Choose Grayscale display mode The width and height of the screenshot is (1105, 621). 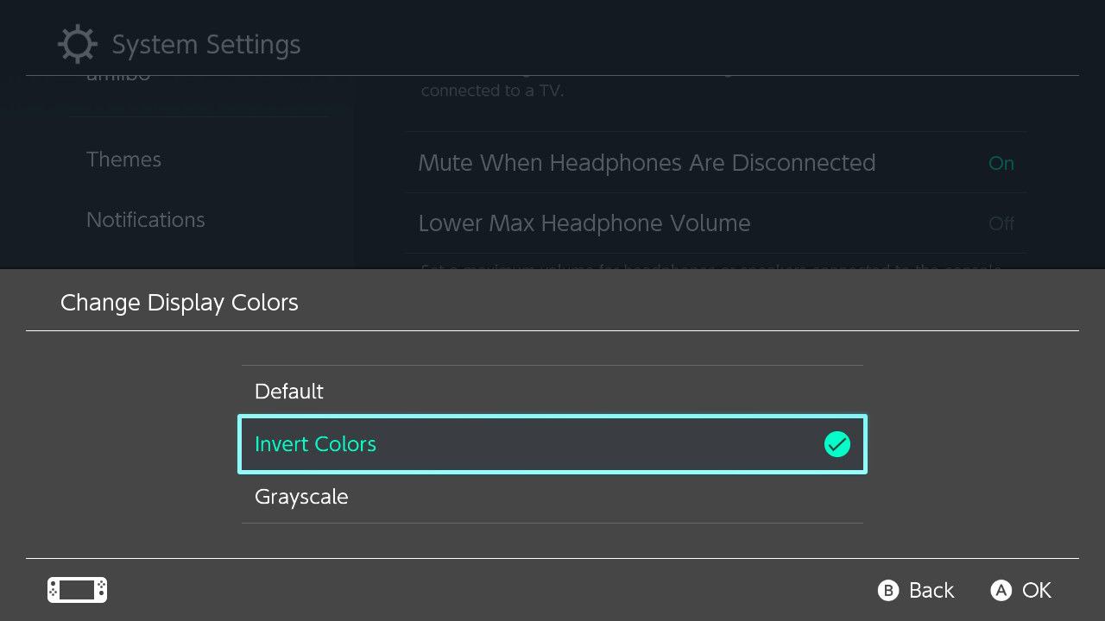pyautogui.click(x=301, y=497)
